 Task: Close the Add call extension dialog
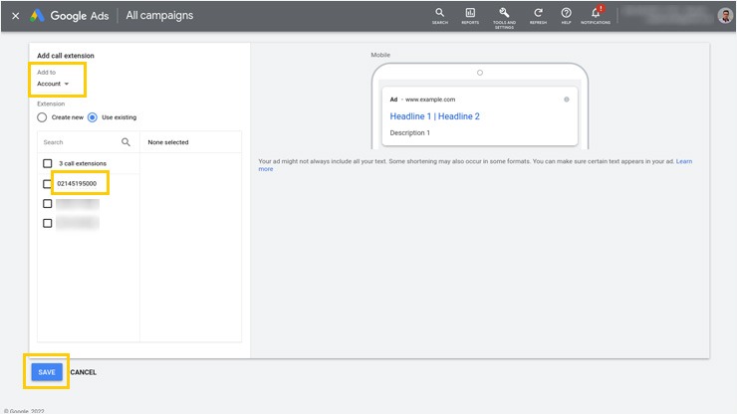[x=15, y=16]
